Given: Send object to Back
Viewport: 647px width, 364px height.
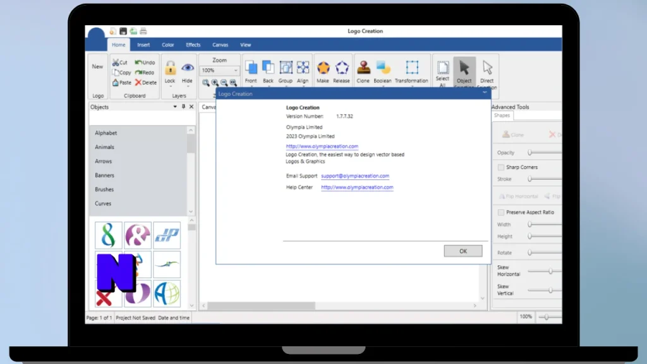Looking at the screenshot, I should [268, 72].
